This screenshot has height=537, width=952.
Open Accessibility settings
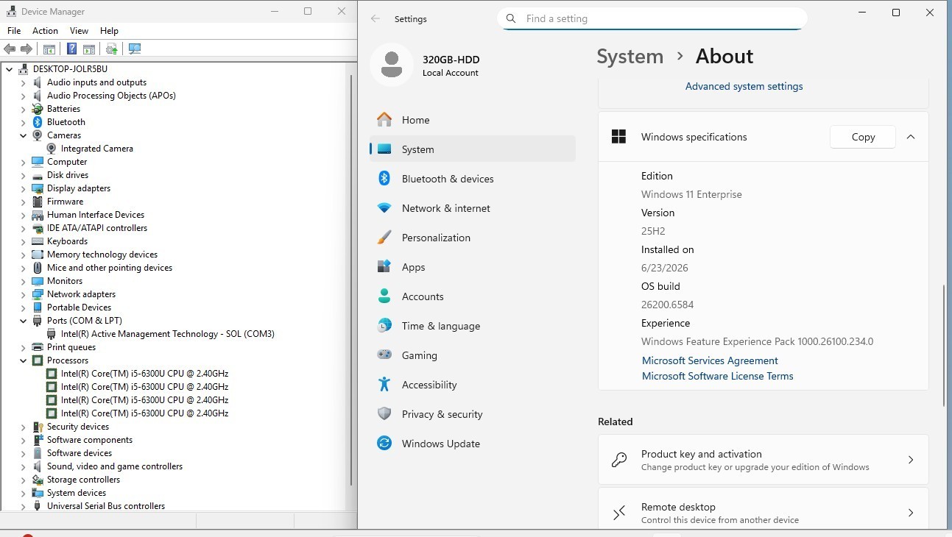pos(473,385)
